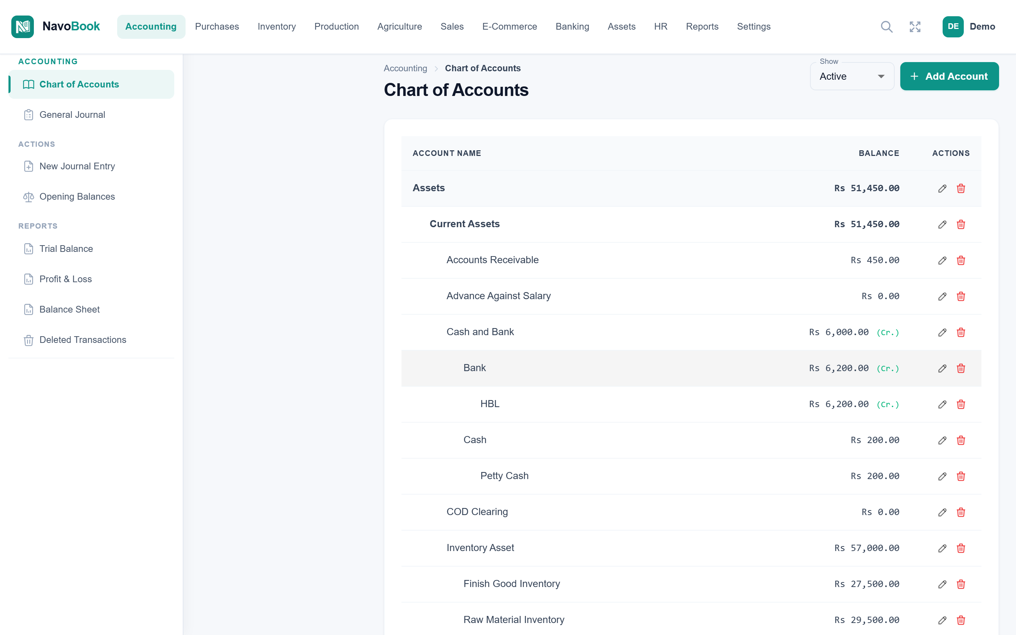Click the Rs 57,000.00 Inventory Asset balance
1016x635 pixels.
(866, 548)
